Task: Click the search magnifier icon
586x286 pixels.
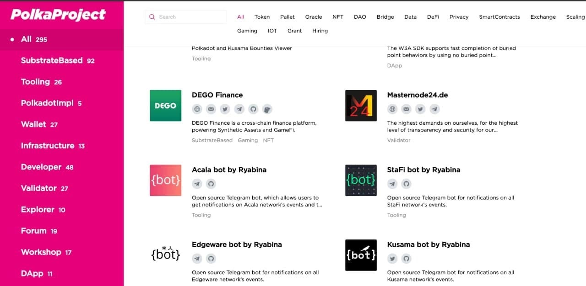Action: [152, 17]
